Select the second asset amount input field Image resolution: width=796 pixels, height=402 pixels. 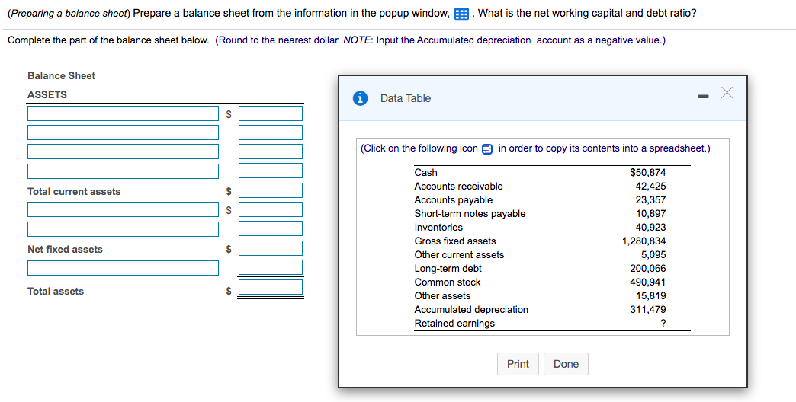(x=271, y=132)
